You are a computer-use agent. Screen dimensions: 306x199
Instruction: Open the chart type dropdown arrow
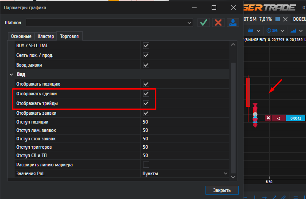tap(301, 31)
